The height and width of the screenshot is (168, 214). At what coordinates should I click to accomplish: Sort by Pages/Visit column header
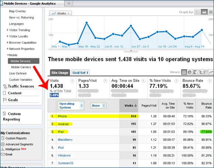pos(149,106)
